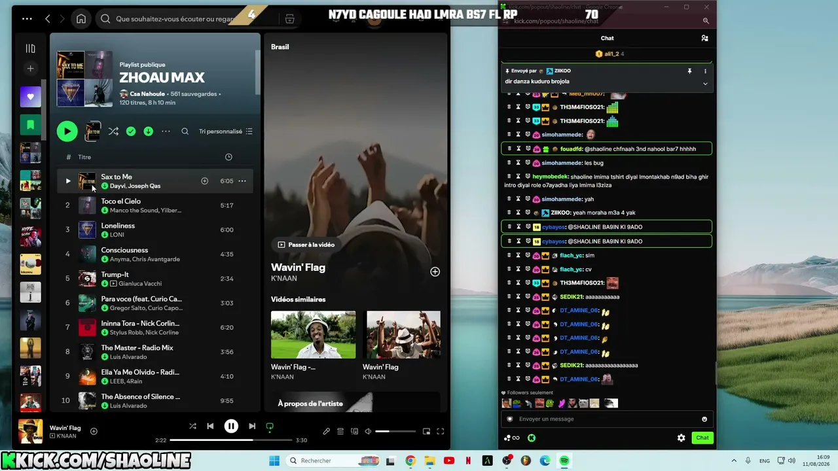Screen dimensions: 838x471
Task: Open the connect to a device menu
Action: pyautogui.click(x=354, y=432)
